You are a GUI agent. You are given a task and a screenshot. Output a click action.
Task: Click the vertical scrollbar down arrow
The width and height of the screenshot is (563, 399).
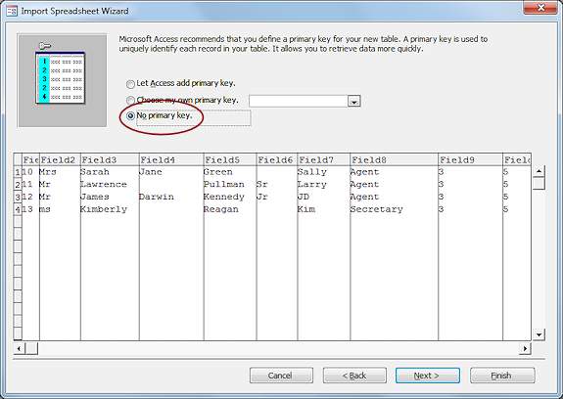[539, 334]
